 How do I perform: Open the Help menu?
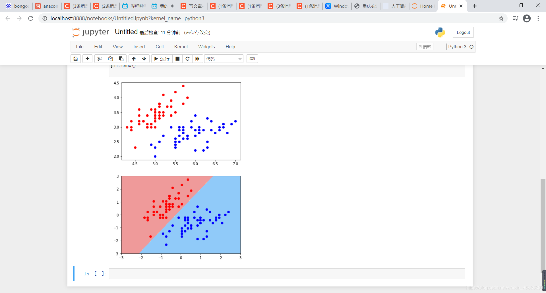230,47
